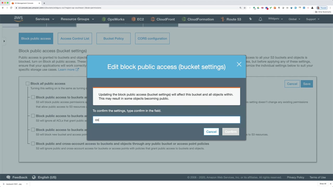Expand the Resource Groups dropdown
This screenshot has height=187, width=333.
click(77, 19)
